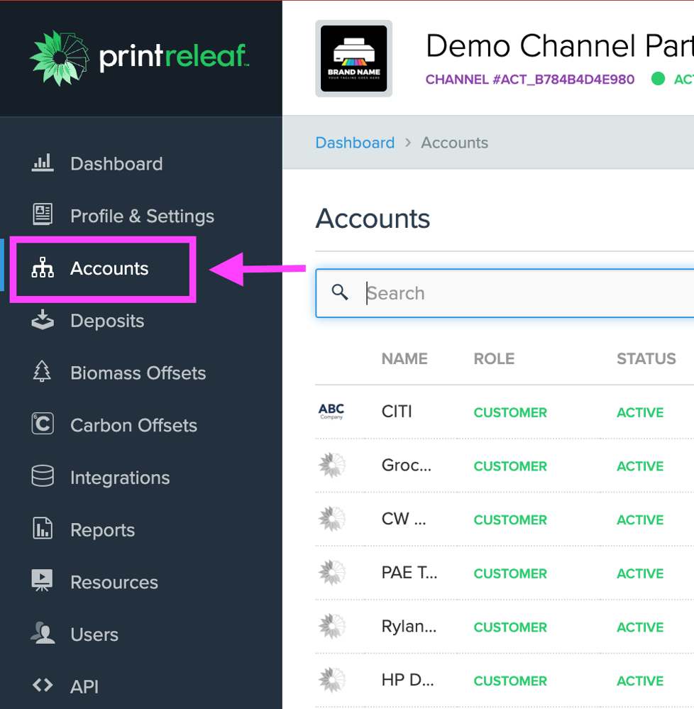
Task: Open the Resources section
Action: (x=114, y=582)
